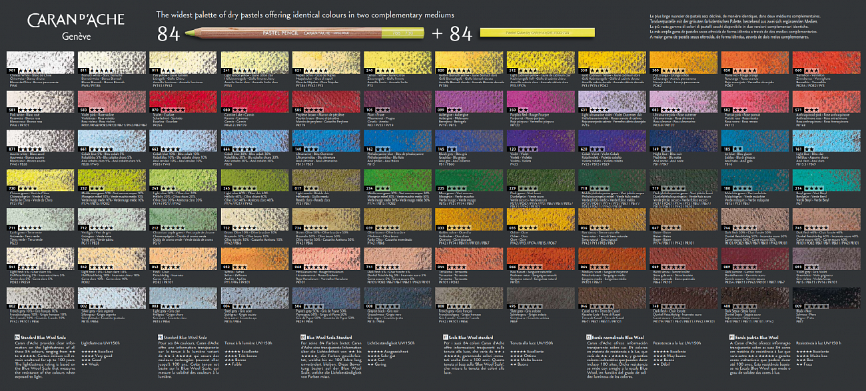Click the Purplish Red 350 swatch
This screenshot has height=391, width=866.
[542, 100]
